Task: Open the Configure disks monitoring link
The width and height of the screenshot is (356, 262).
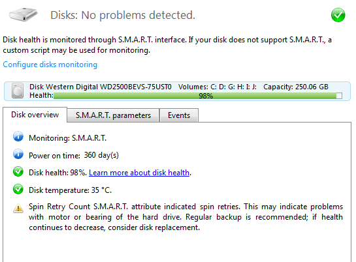Action: [50, 65]
